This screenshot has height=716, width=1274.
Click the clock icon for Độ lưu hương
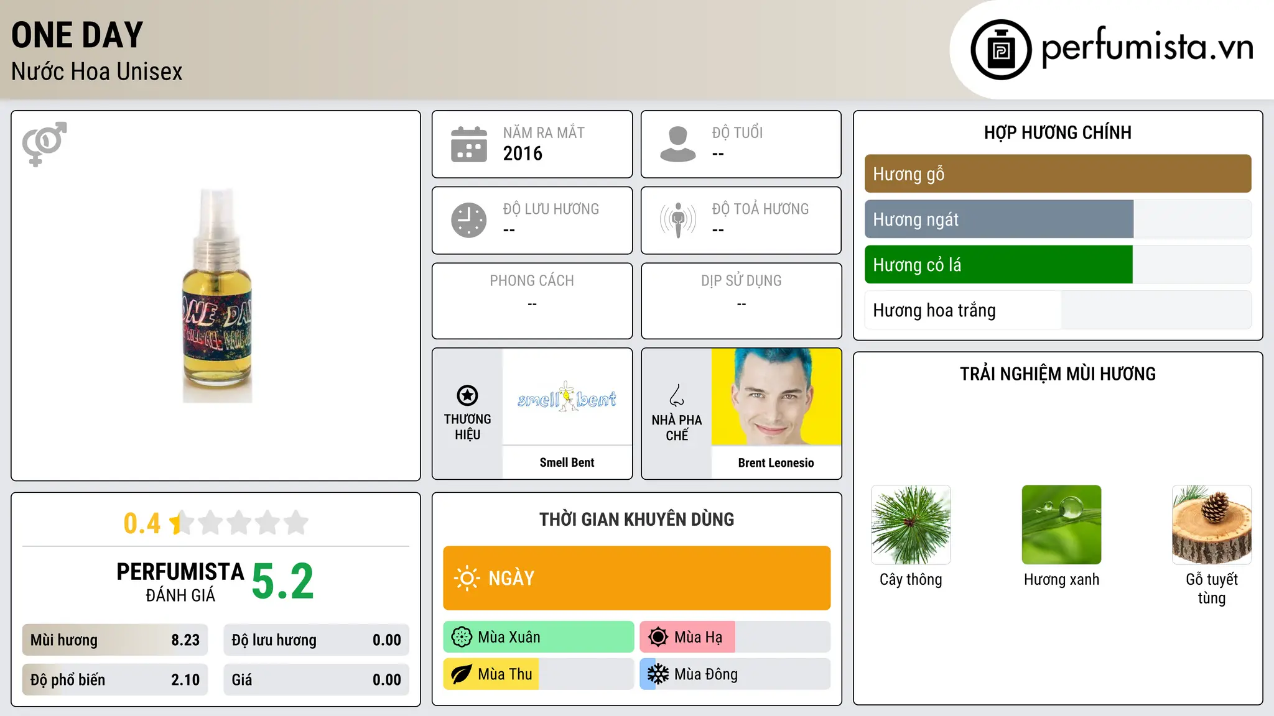pyautogui.click(x=469, y=220)
